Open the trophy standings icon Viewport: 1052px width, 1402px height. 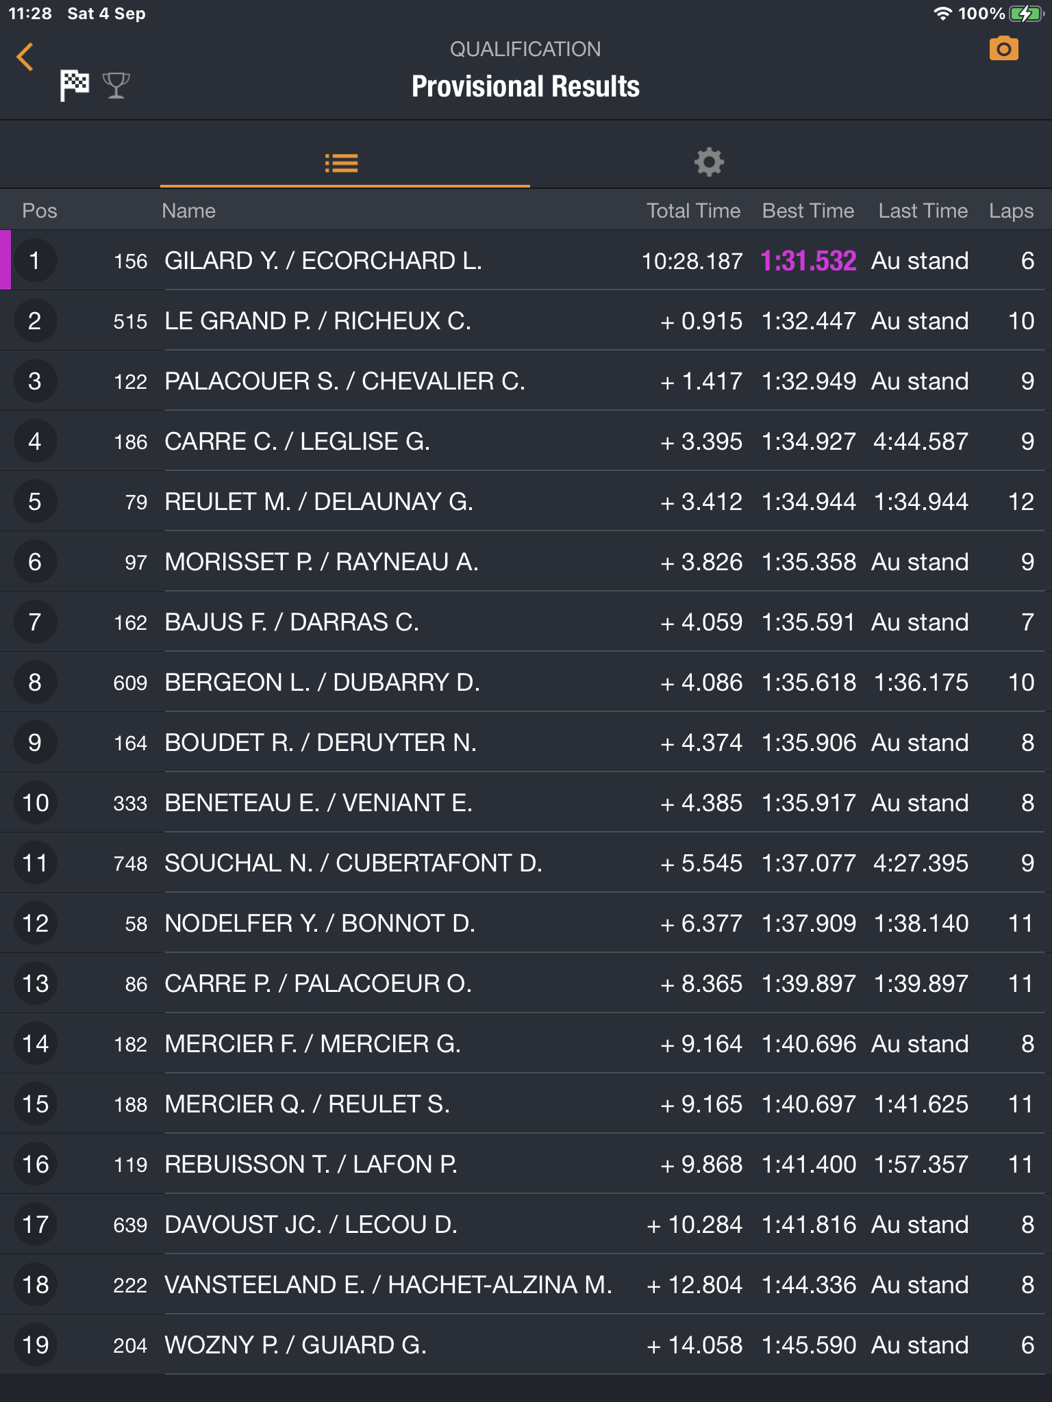116,86
